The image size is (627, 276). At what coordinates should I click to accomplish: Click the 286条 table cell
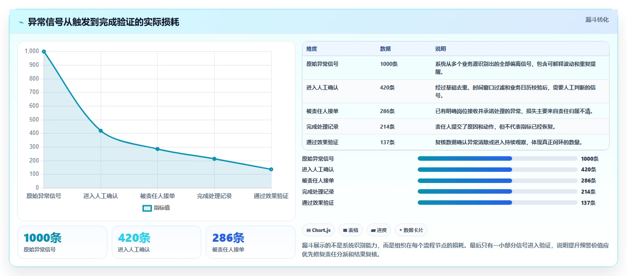(387, 111)
